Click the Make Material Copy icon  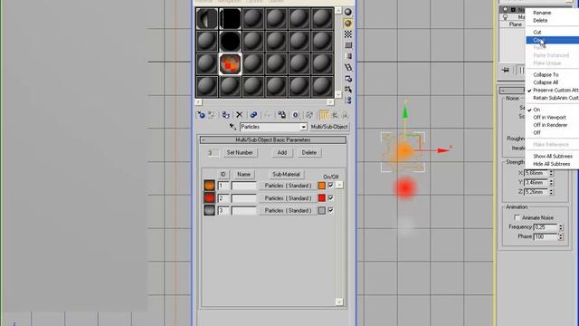tap(253, 115)
